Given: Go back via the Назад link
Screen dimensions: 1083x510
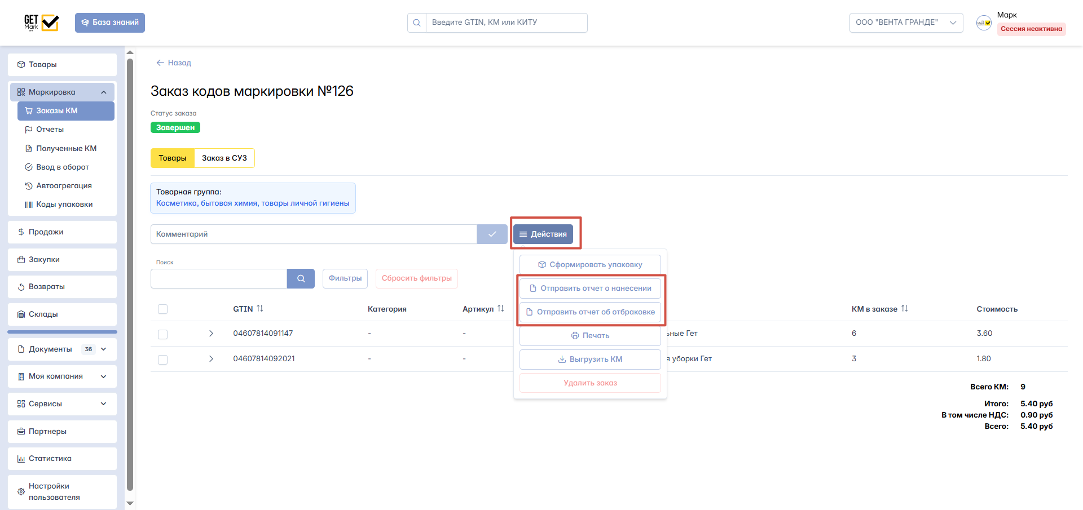Looking at the screenshot, I should tap(174, 63).
